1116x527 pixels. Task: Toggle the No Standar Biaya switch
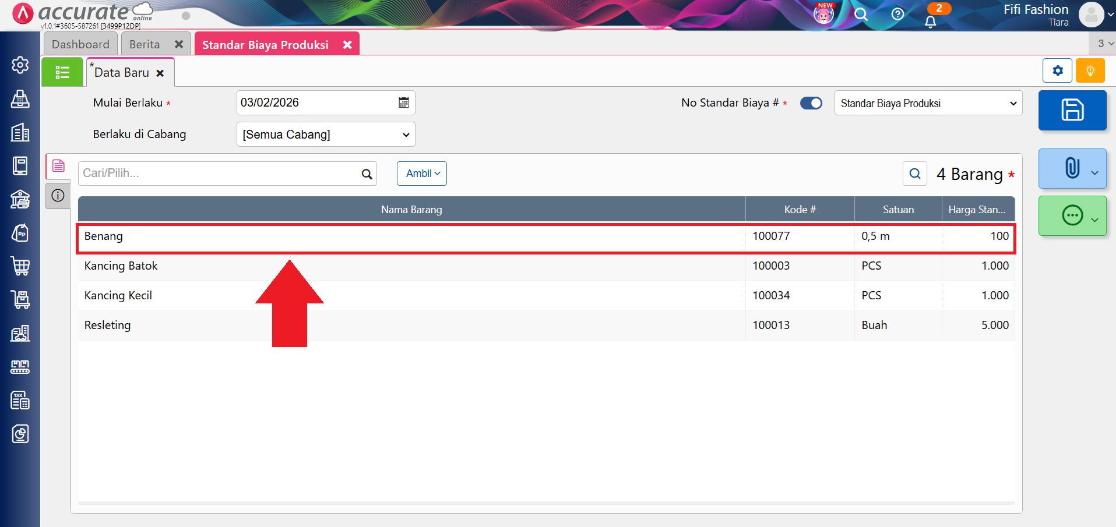(811, 103)
